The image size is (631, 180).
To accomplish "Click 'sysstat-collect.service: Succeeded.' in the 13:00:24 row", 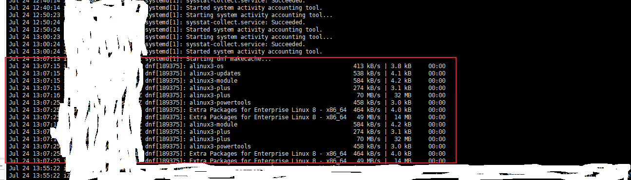I will click(x=245, y=44).
